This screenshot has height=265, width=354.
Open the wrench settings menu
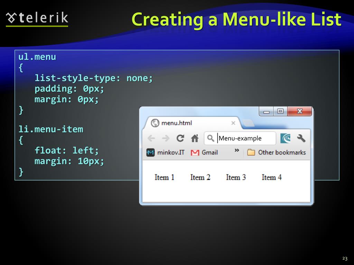click(301, 138)
